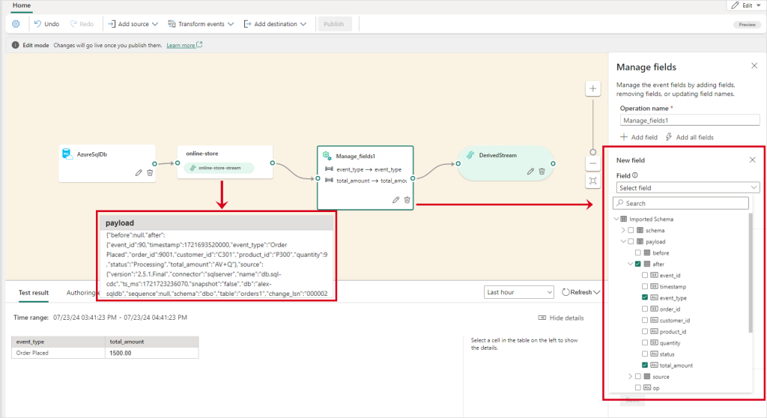Edit the AzureSqlDb source node
The image size is (767, 418).
(x=139, y=173)
